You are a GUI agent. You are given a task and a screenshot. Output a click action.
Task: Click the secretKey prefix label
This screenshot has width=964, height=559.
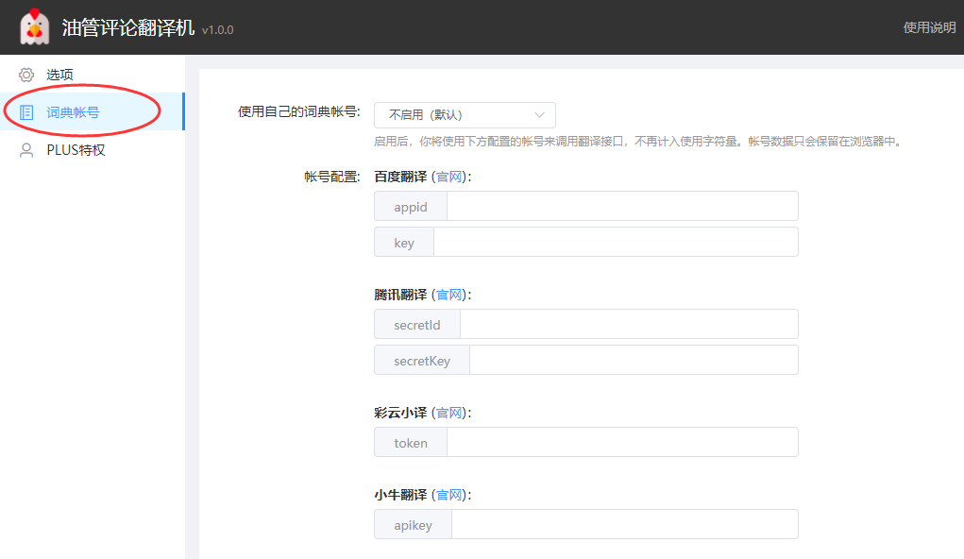422,361
